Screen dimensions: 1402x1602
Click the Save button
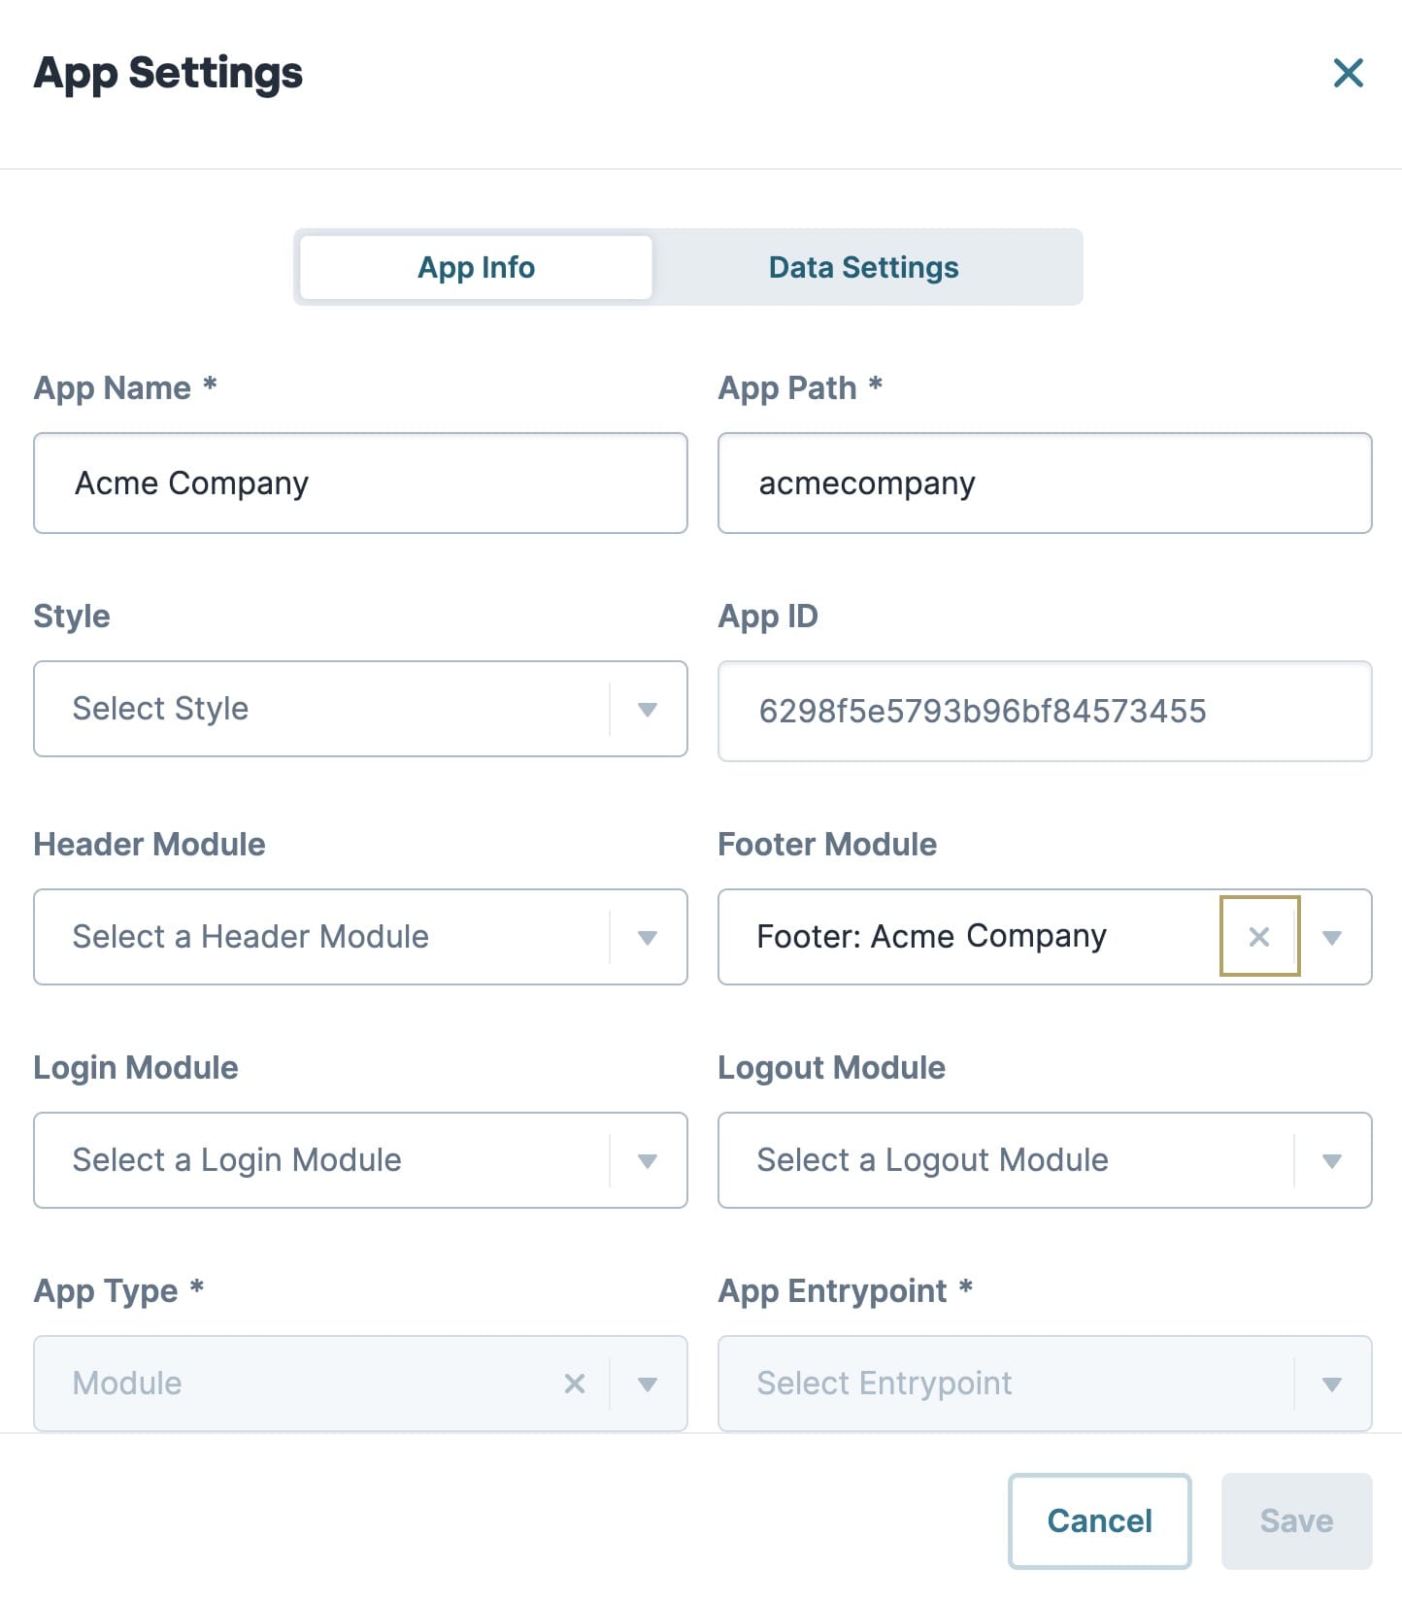click(x=1296, y=1520)
